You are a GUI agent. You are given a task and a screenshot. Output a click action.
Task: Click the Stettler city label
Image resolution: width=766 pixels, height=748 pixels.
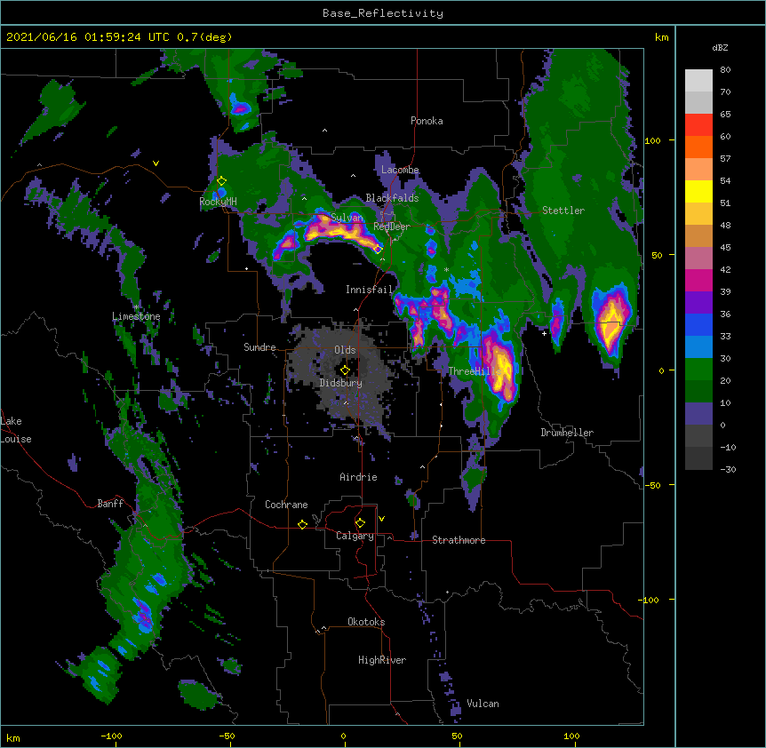point(563,211)
